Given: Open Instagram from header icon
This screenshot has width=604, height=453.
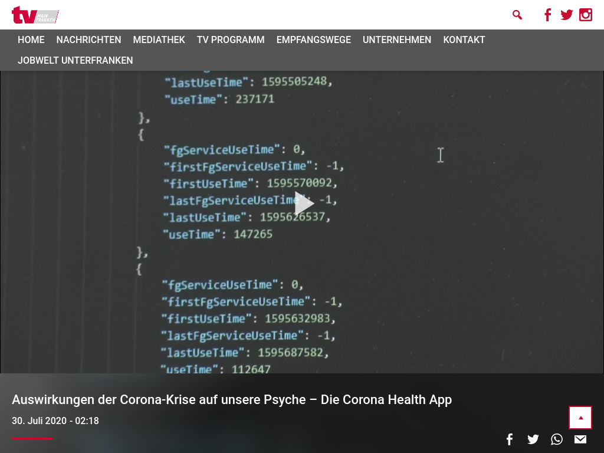Looking at the screenshot, I should 586,15.
